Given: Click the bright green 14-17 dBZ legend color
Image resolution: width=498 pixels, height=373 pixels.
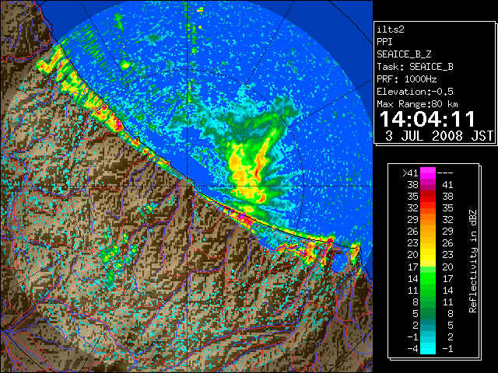Looking at the screenshot, I should click(x=427, y=278).
